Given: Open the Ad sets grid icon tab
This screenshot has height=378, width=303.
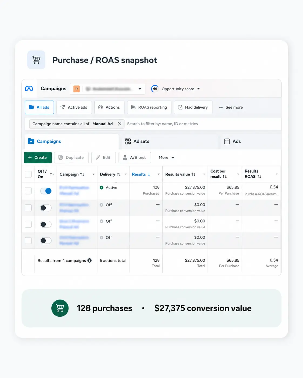Looking at the screenshot, I should (x=128, y=141).
